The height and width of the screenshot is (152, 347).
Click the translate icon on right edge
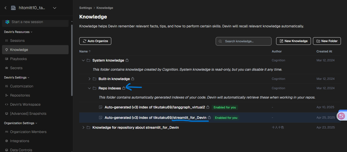point(341,116)
